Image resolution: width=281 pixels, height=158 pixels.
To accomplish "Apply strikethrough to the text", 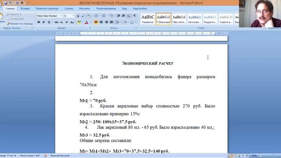I will pos(57,22).
